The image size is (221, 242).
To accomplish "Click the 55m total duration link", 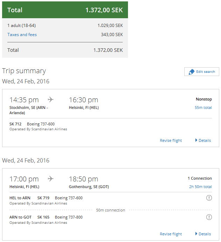I will (x=203, y=108).
